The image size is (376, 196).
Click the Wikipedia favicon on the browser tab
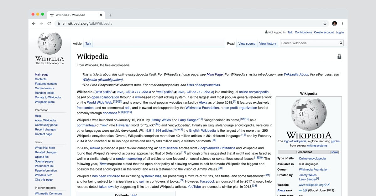[52, 15]
